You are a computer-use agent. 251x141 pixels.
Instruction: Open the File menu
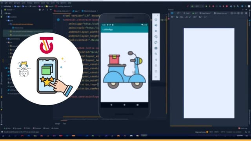[x=2, y=3]
